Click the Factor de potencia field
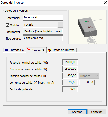Image resolution: width=108 pixels, height=117 pixels. tap(70, 89)
